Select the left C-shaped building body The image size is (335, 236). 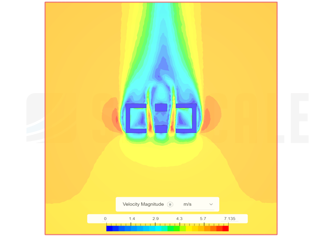tap(128, 118)
